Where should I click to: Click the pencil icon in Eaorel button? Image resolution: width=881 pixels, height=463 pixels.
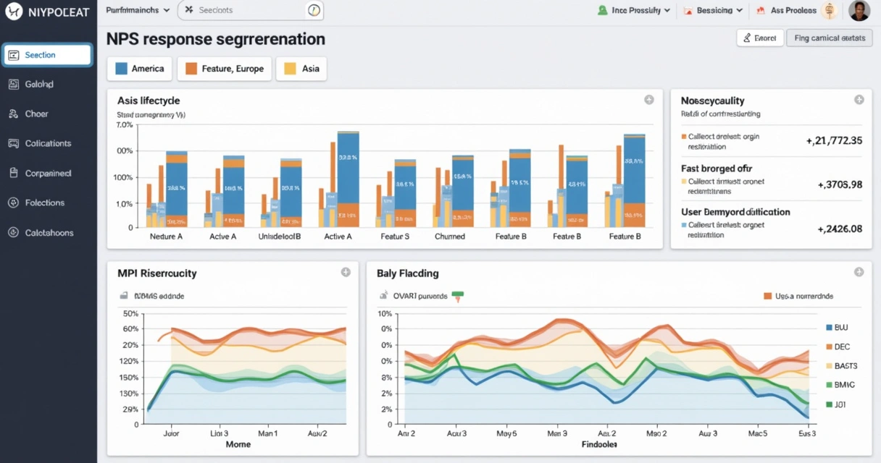click(x=748, y=38)
